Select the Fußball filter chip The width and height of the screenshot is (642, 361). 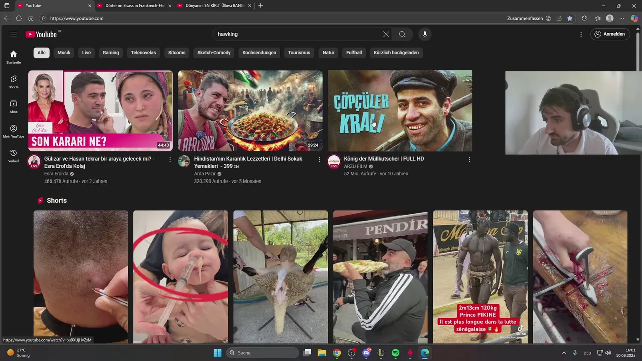(x=354, y=53)
